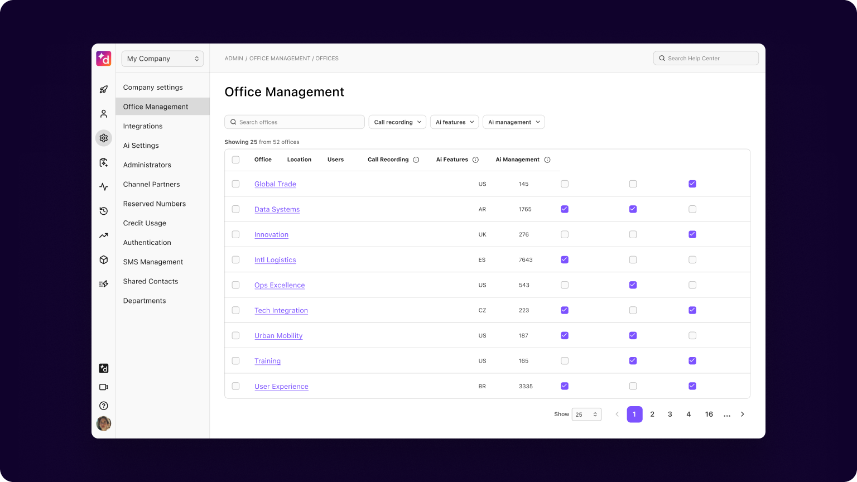
Task: Open the list lightning automation icon
Action: [x=104, y=284]
